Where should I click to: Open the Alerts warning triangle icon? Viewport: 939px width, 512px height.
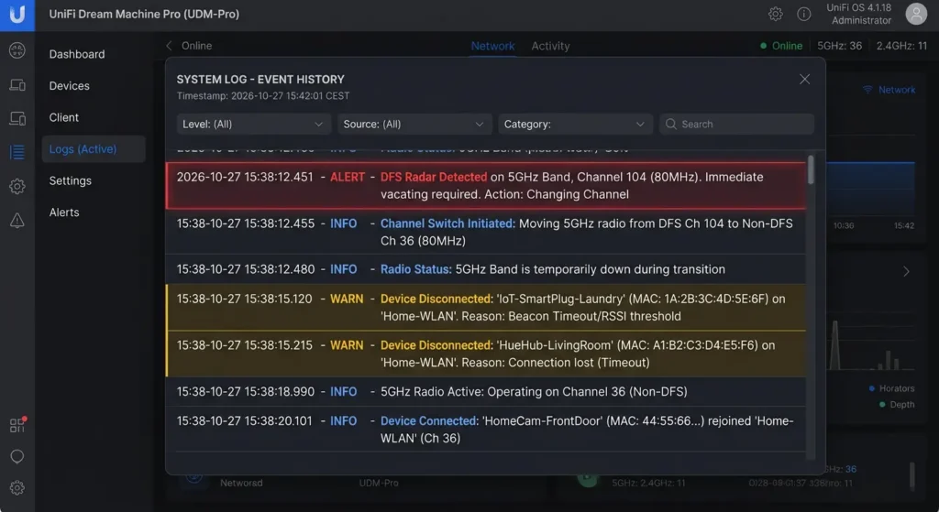pos(17,220)
